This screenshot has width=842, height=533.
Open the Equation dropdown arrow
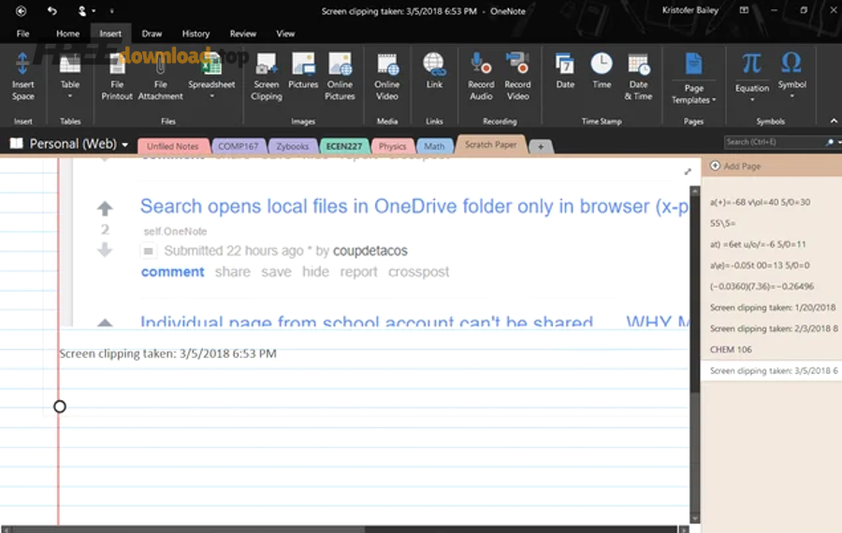(x=752, y=100)
